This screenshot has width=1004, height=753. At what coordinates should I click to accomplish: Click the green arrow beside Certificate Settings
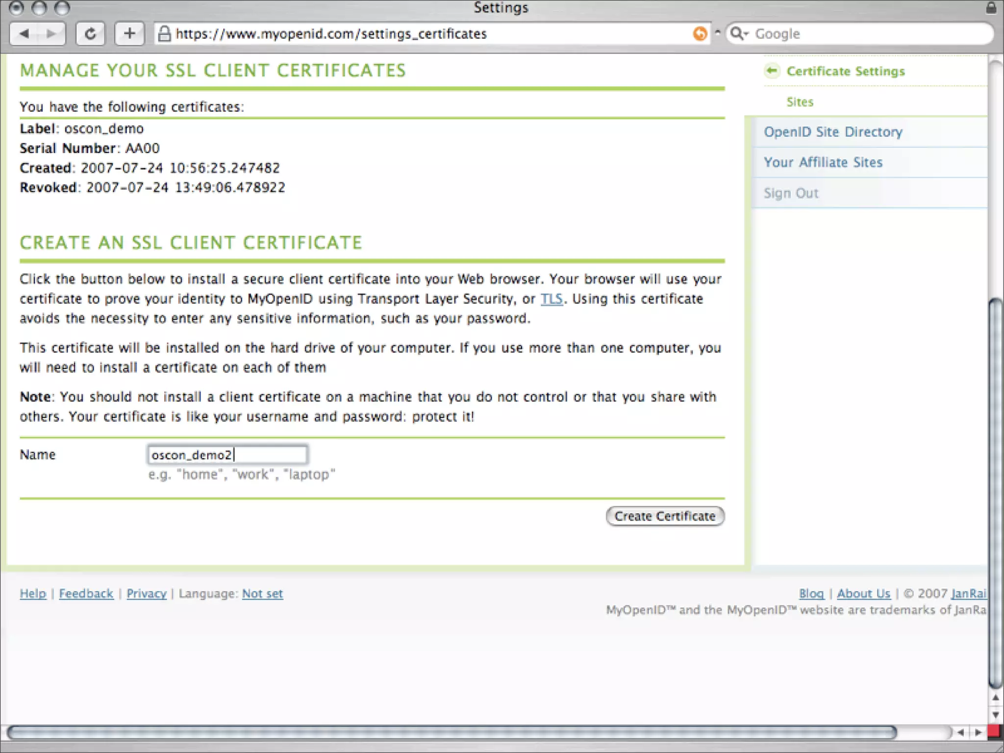(x=772, y=71)
